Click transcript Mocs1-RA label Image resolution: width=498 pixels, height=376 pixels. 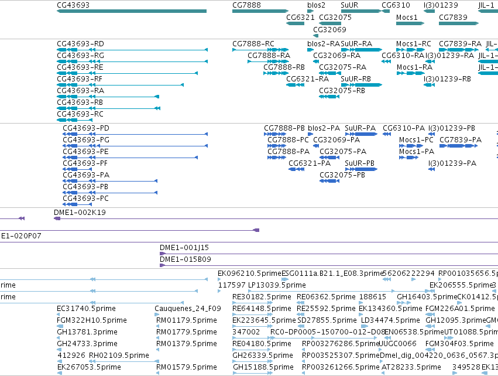point(414,67)
